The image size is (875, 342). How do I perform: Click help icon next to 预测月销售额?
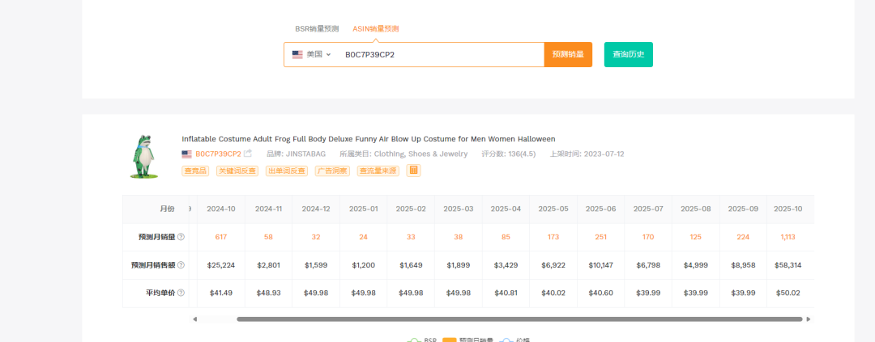[181, 265]
